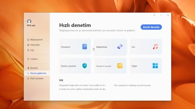
Task: Open the Sistem yazılımı card
Action: click(75, 66)
